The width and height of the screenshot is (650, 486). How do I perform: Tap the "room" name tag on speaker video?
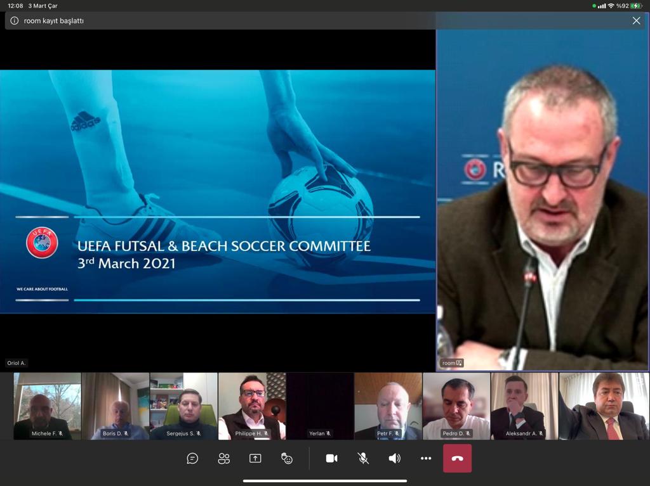[452, 363]
